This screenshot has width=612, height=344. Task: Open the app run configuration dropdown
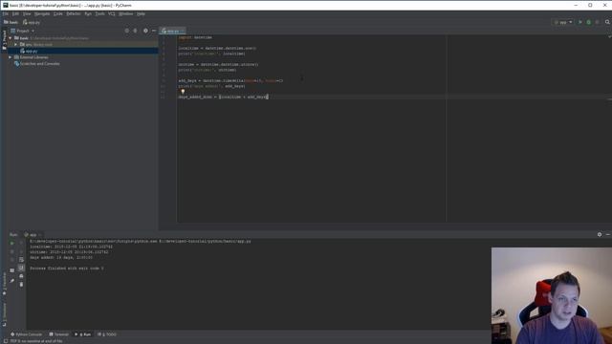coord(563,22)
